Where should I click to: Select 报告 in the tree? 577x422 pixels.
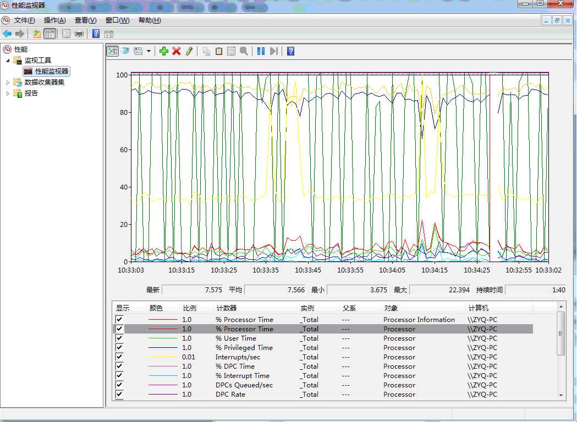pyautogui.click(x=31, y=93)
